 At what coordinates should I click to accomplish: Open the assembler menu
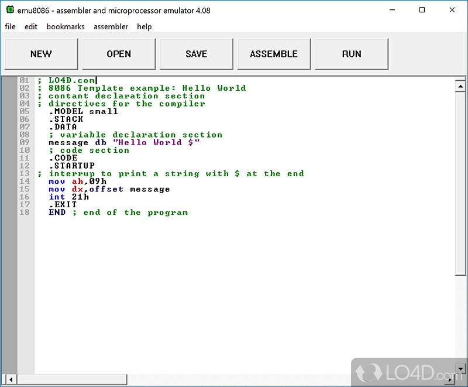[x=111, y=26]
